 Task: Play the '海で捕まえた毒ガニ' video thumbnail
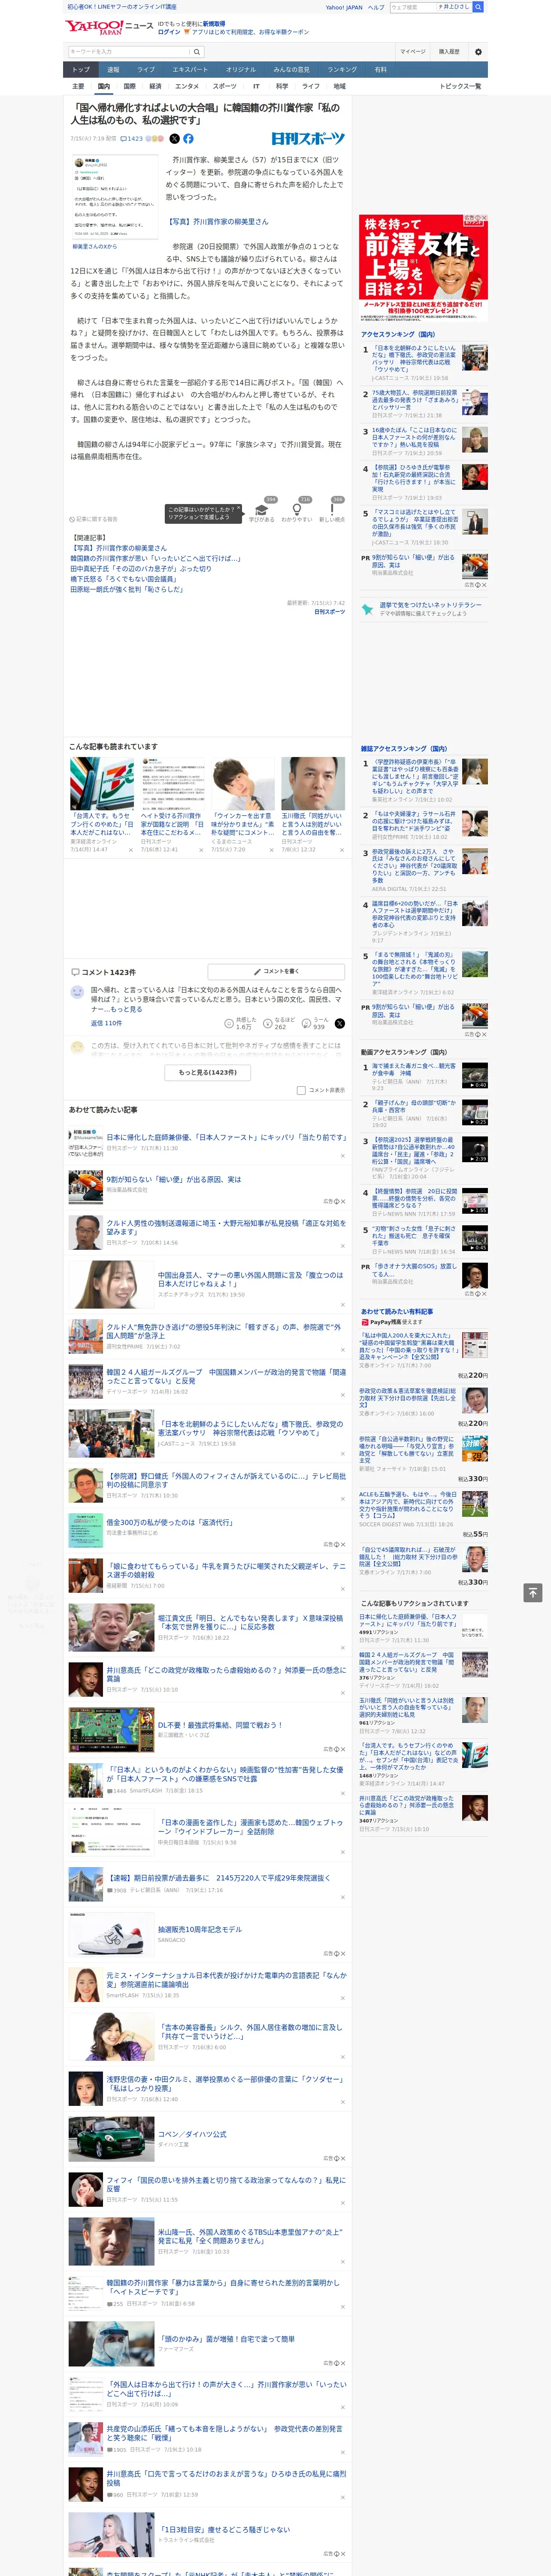[475, 1075]
